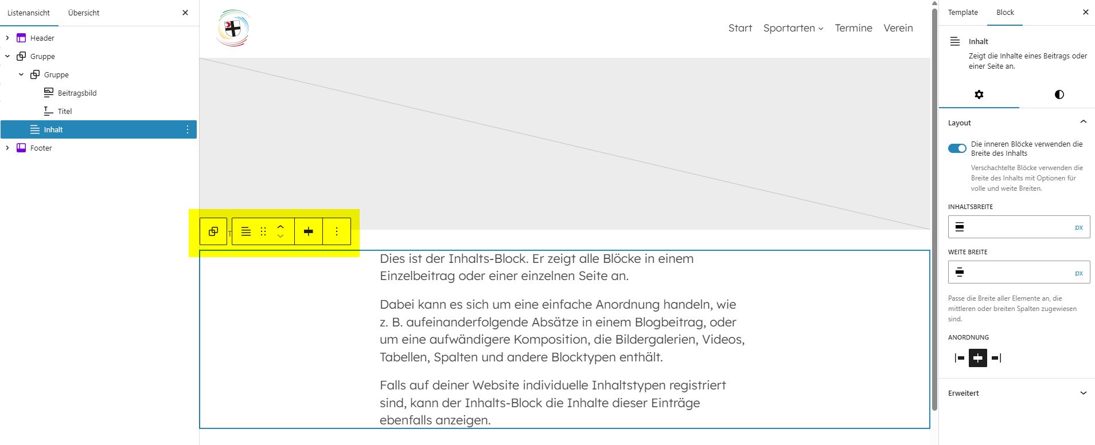Open styles tab in block sidebar
This screenshot has height=445, width=1095.
[1059, 94]
